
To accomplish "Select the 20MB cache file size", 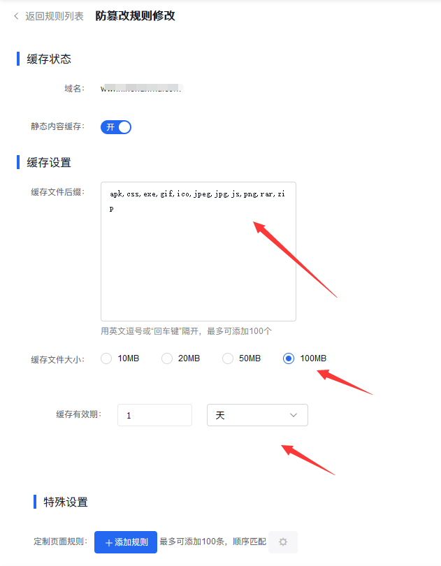I will [x=167, y=358].
